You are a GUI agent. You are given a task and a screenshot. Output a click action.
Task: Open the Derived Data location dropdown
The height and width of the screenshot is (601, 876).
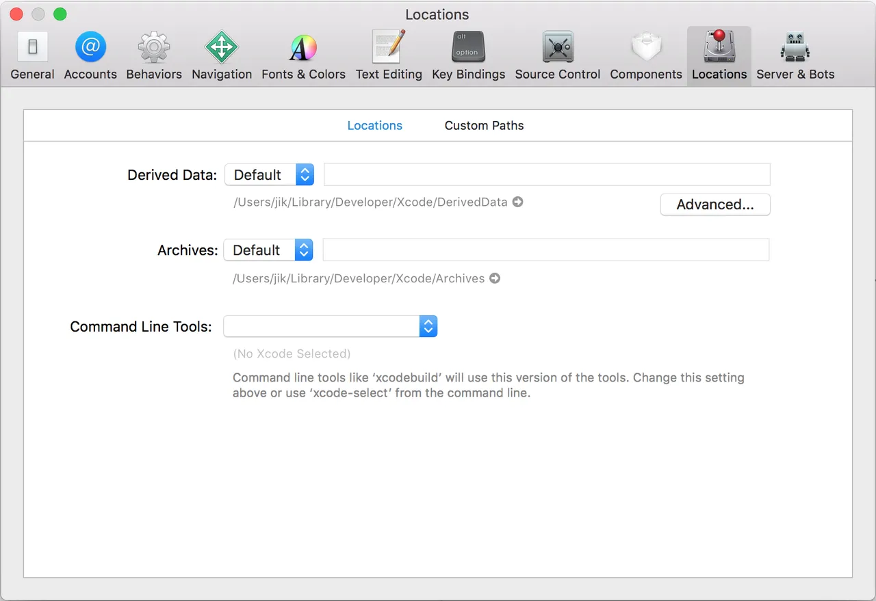pos(269,174)
